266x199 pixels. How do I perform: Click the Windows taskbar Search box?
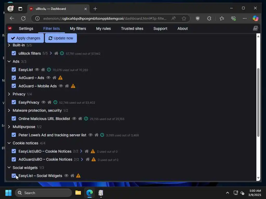[43, 193]
